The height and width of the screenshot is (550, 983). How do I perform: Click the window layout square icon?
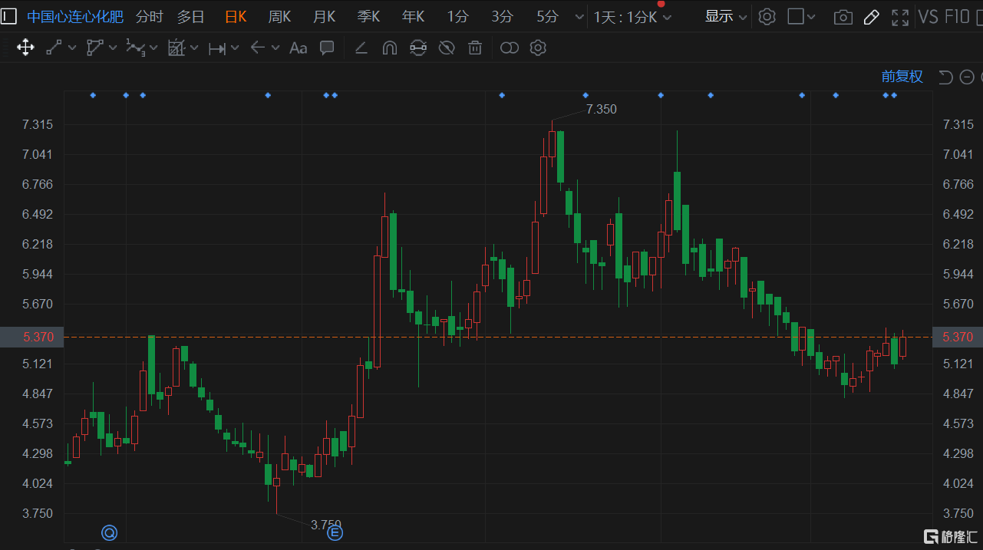796,16
